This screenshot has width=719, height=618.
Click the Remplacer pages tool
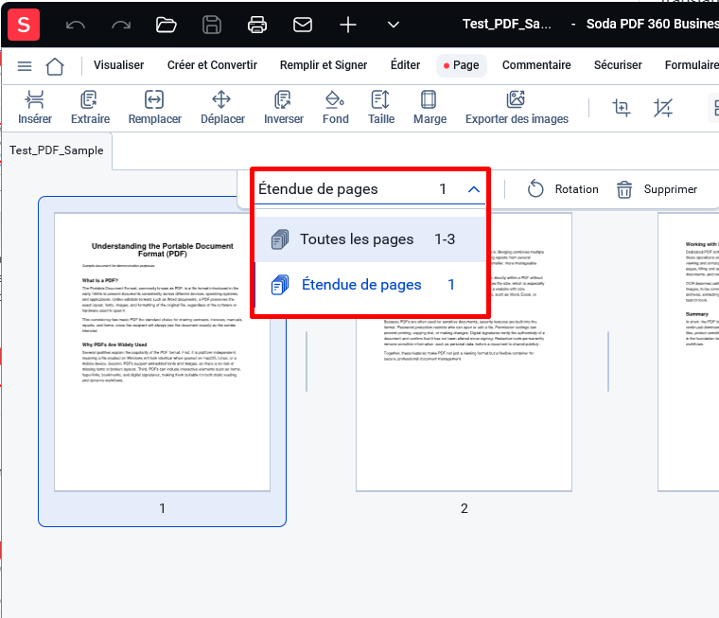coord(154,108)
